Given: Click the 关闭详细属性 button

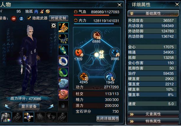Looking at the screenshot, I should [108, 118].
